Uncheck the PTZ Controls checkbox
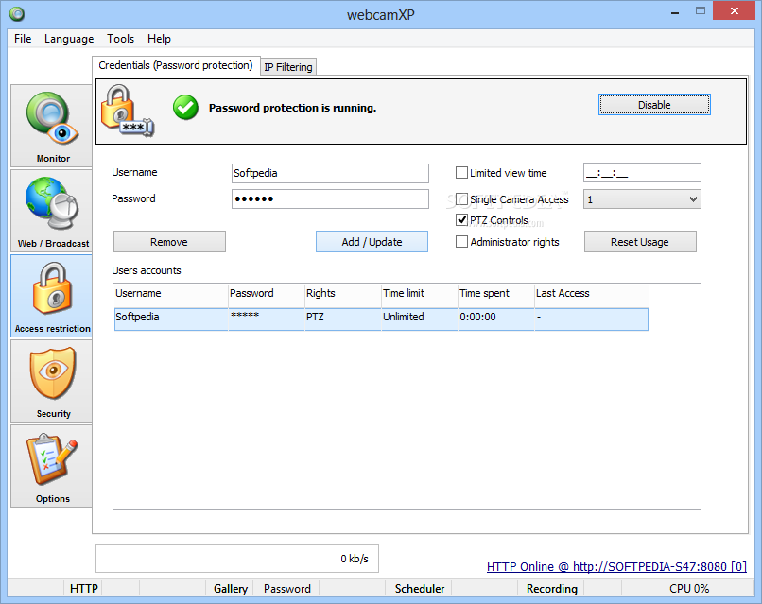Screen dimensions: 762x604 tap(461, 220)
